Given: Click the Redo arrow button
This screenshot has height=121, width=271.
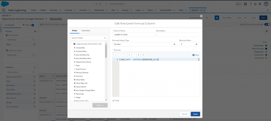Looking at the screenshot, I should point(211,18).
